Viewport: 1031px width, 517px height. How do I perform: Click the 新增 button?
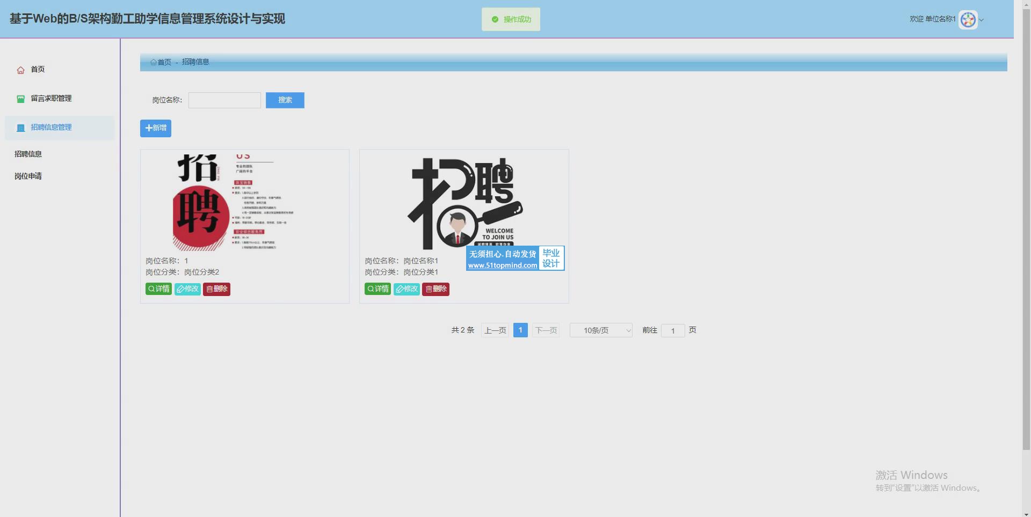coord(156,128)
